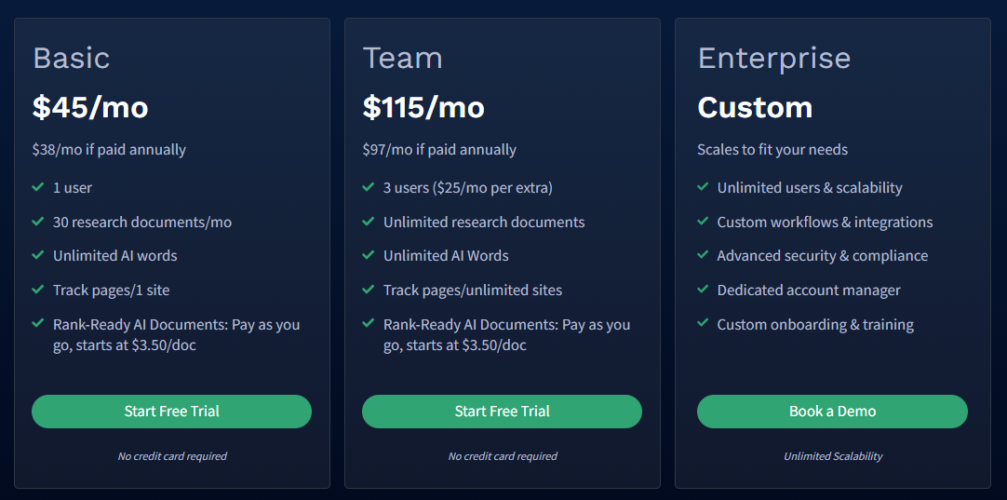
Task: Click checkmark next to "3 users ($25/mo per extra)"
Action: point(368,188)
